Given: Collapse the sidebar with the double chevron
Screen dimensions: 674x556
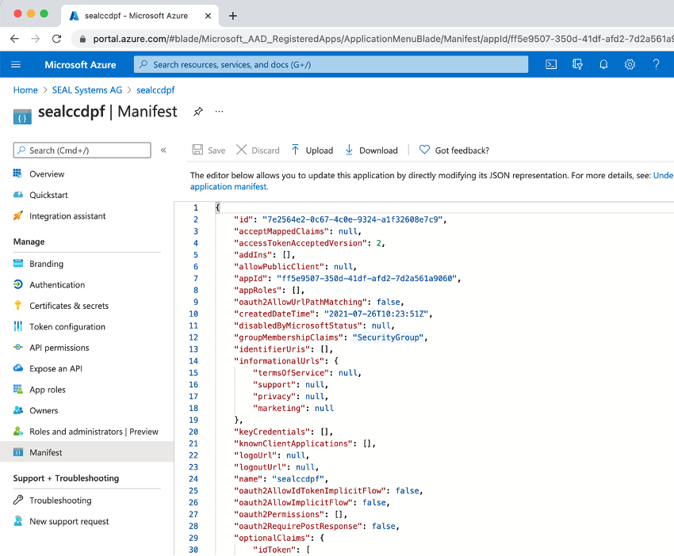Looking at the screenshot, I should click(163, 150).
